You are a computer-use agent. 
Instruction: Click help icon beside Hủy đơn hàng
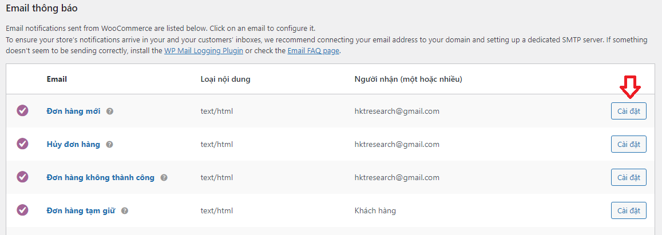(x=109, y=145)
